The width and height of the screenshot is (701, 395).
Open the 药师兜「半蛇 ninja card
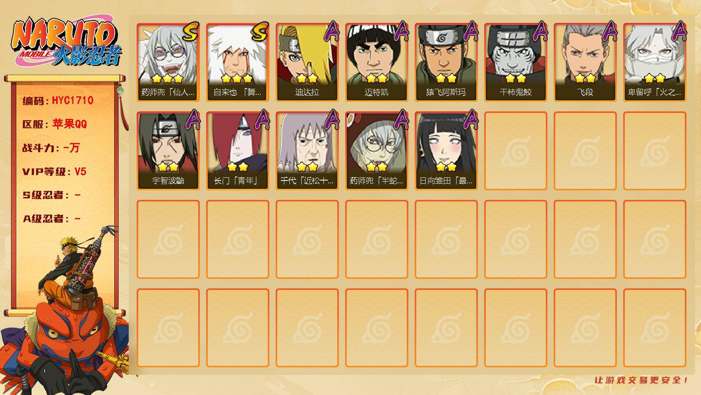[376, 150]
